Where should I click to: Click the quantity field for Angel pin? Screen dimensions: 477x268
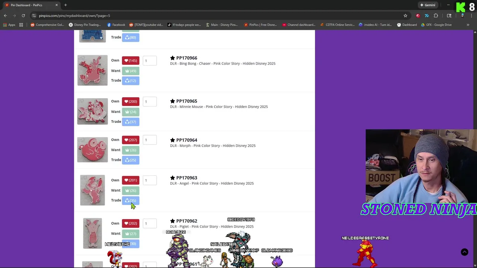tap(150, 180)
